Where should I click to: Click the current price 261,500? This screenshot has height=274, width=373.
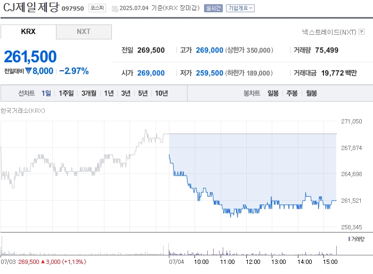click(x=30, y=56)
